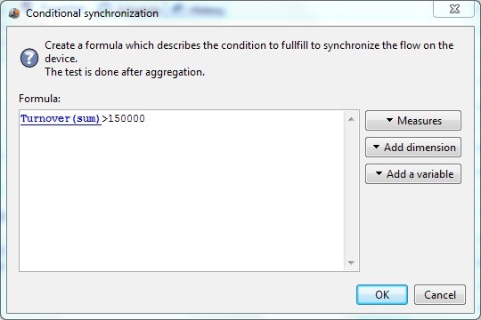Click the formula scrollbar down arrow
The width and height of the screenshot is (481, 320).
coord(351,262)
